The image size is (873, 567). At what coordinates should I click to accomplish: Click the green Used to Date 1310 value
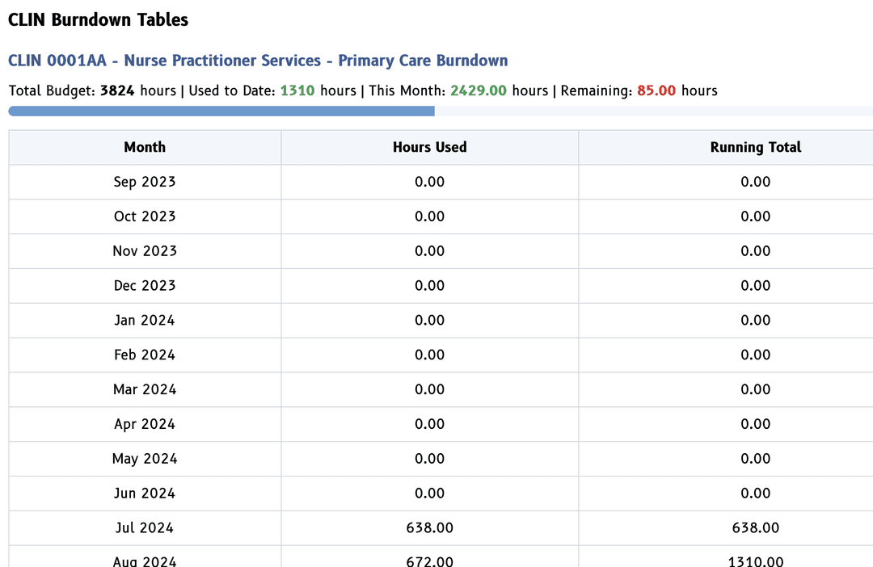point(297,90)
